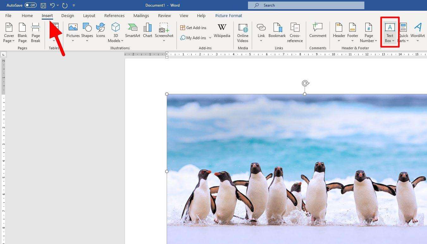Open the Cross-reference dialog
Screen dimensions: 427x244
[295, 33]
